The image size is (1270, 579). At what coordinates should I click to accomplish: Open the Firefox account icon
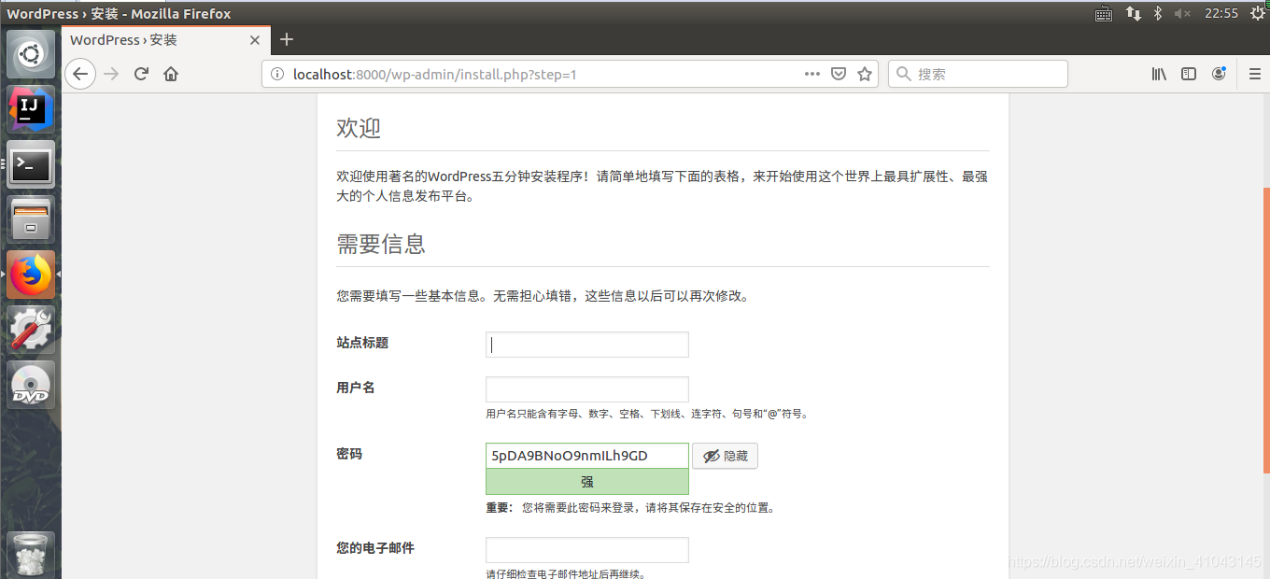coord(1219,74)
